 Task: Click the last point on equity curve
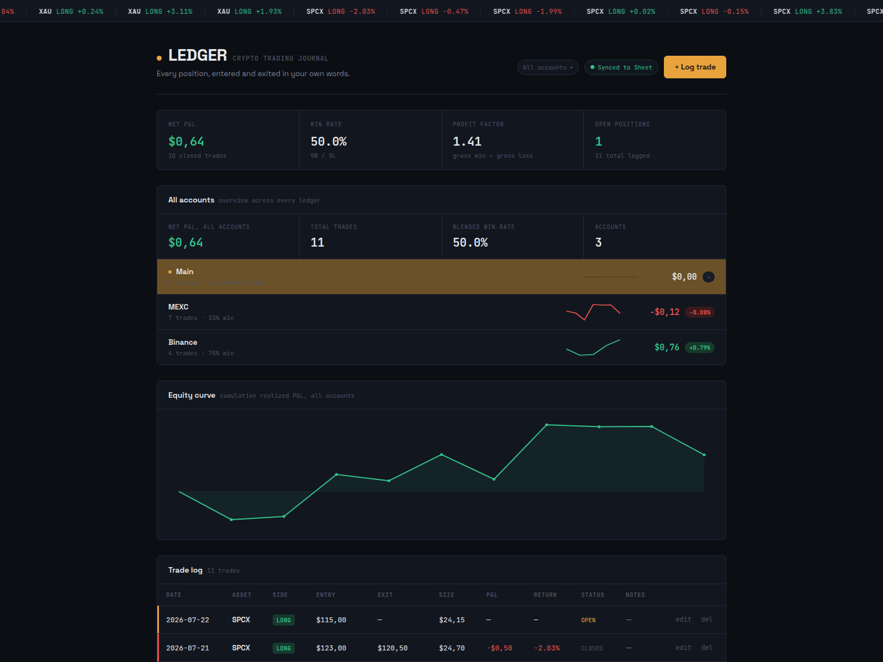(704, 455)
